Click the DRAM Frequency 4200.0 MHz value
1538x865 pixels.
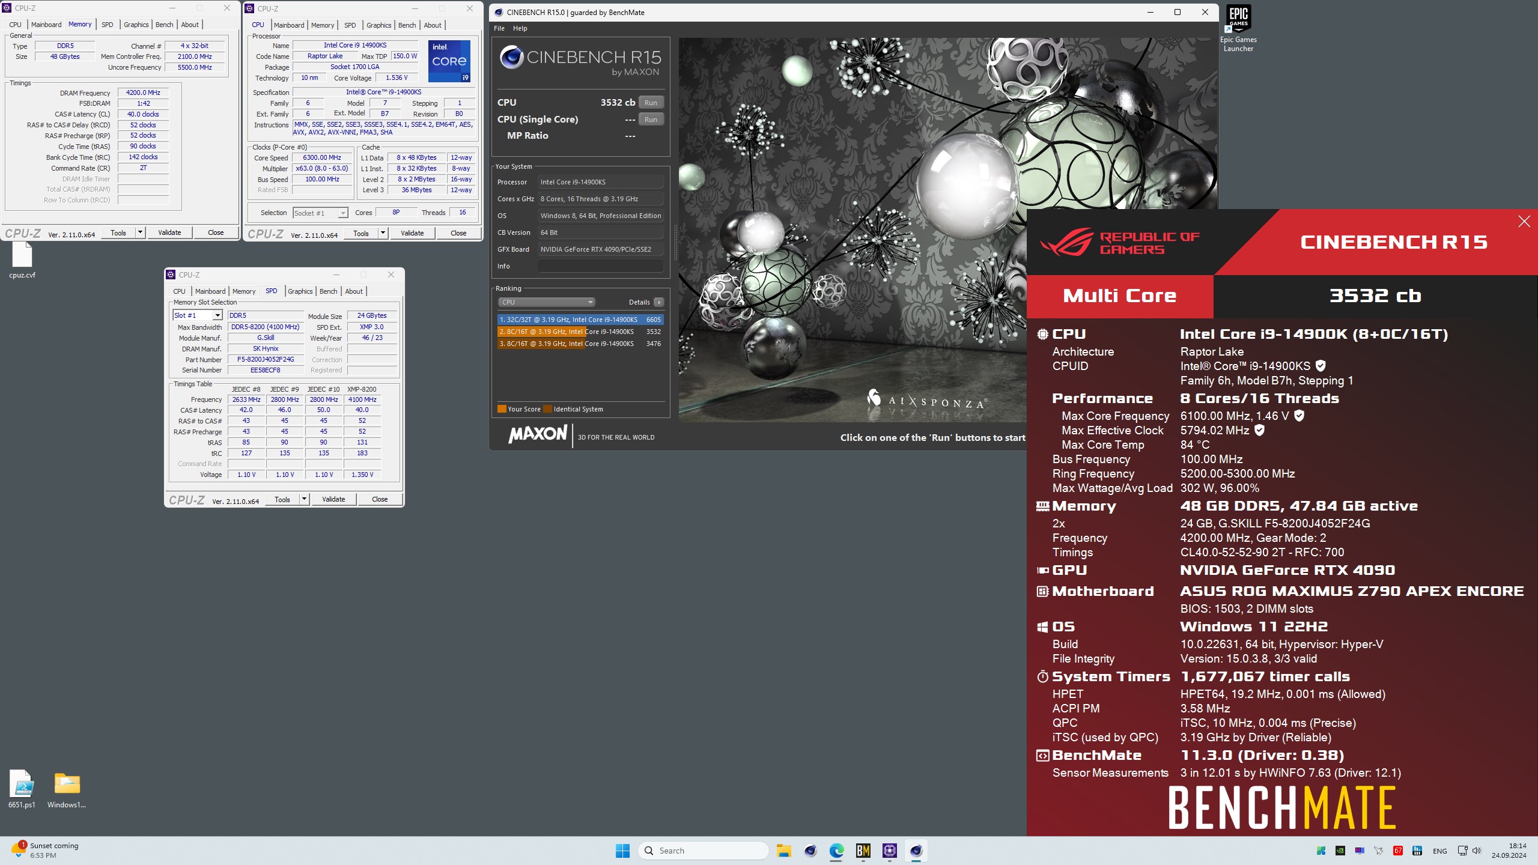point(143,93)
